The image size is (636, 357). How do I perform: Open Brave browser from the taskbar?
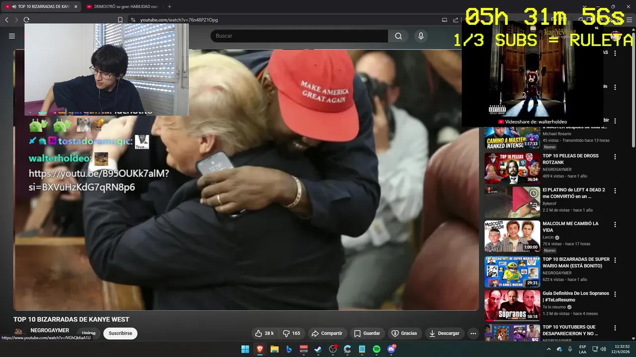coord(260,349)
